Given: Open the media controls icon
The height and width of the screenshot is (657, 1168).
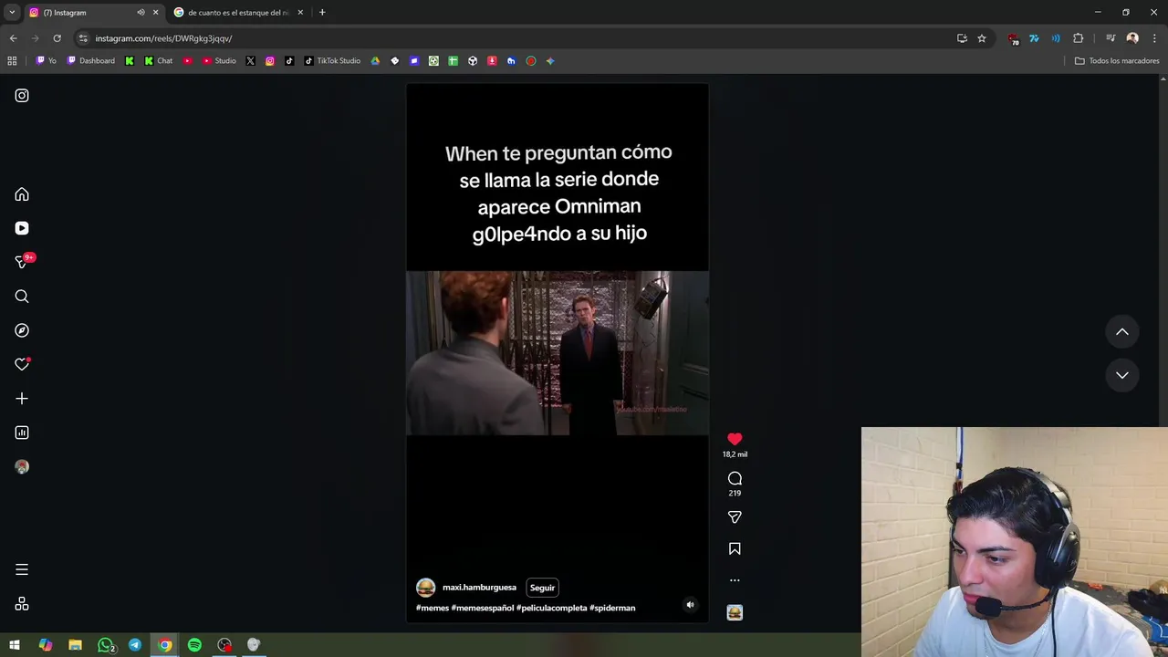Looking at the screenshot, I should (1111, 38).
